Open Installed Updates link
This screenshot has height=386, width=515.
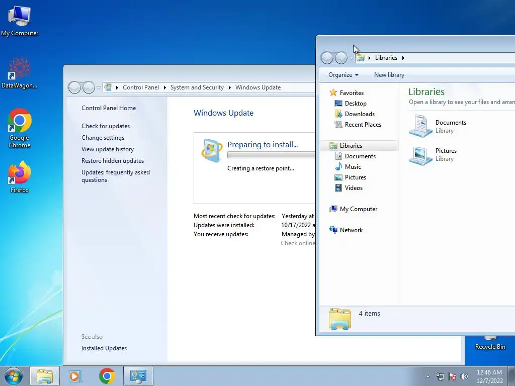pyautogui.click(x=104, y=348)
